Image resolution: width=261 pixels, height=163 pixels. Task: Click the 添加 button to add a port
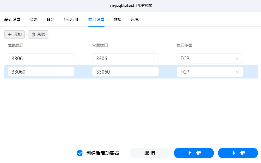[x=14, y=35]
